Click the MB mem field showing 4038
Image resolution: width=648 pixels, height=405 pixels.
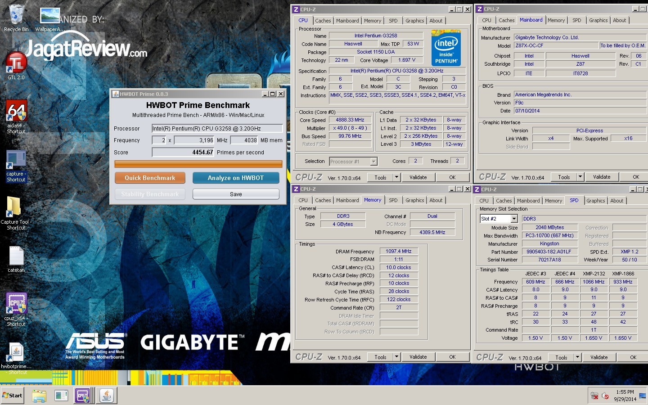click(x=244, y=140)
